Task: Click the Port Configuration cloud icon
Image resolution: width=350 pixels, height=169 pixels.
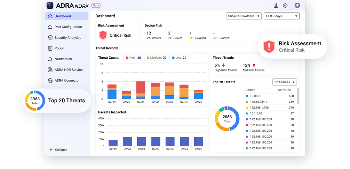Action: click(x=50, y=27)
